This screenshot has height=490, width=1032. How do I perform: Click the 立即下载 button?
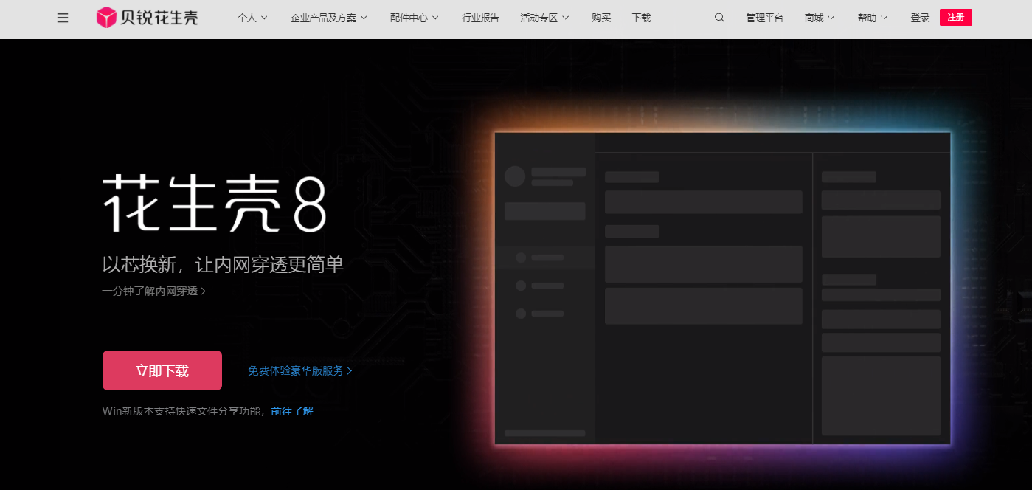point(162,370)
